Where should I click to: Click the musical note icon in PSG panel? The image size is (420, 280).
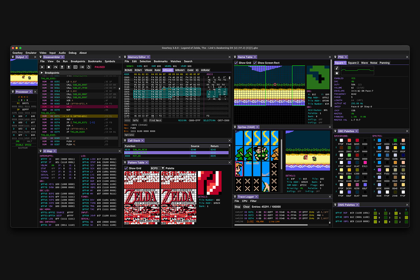click(x=337, y=68)
